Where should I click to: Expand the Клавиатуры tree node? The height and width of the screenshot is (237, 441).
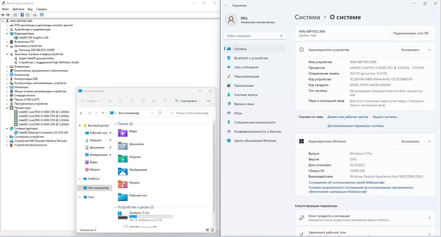point(7,66)
